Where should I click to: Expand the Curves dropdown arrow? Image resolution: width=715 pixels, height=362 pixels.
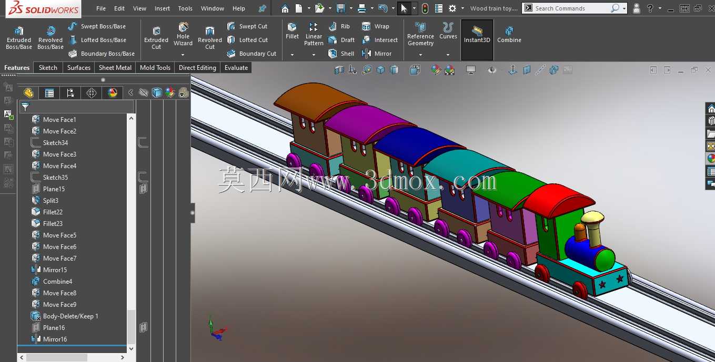tap(448, 54)
